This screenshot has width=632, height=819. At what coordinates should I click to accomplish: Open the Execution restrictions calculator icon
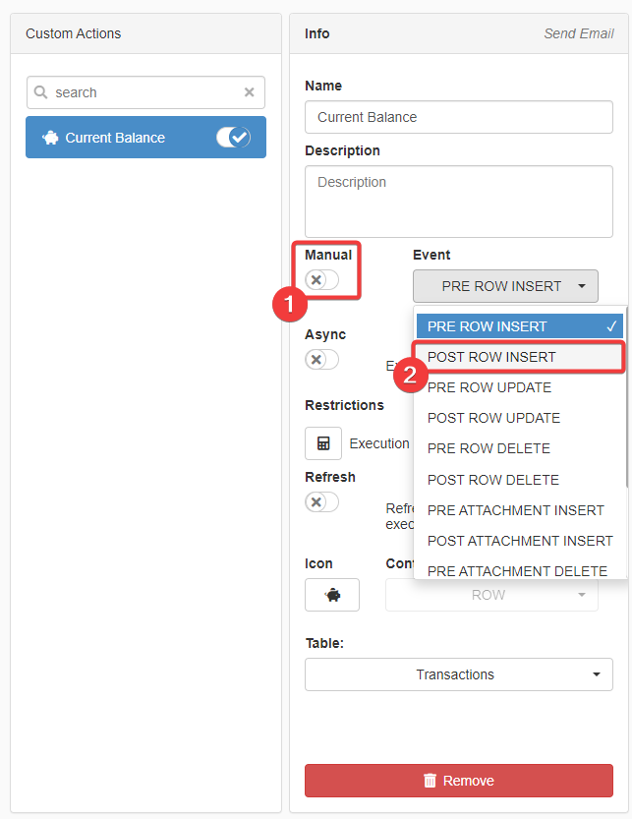point(323,443)
